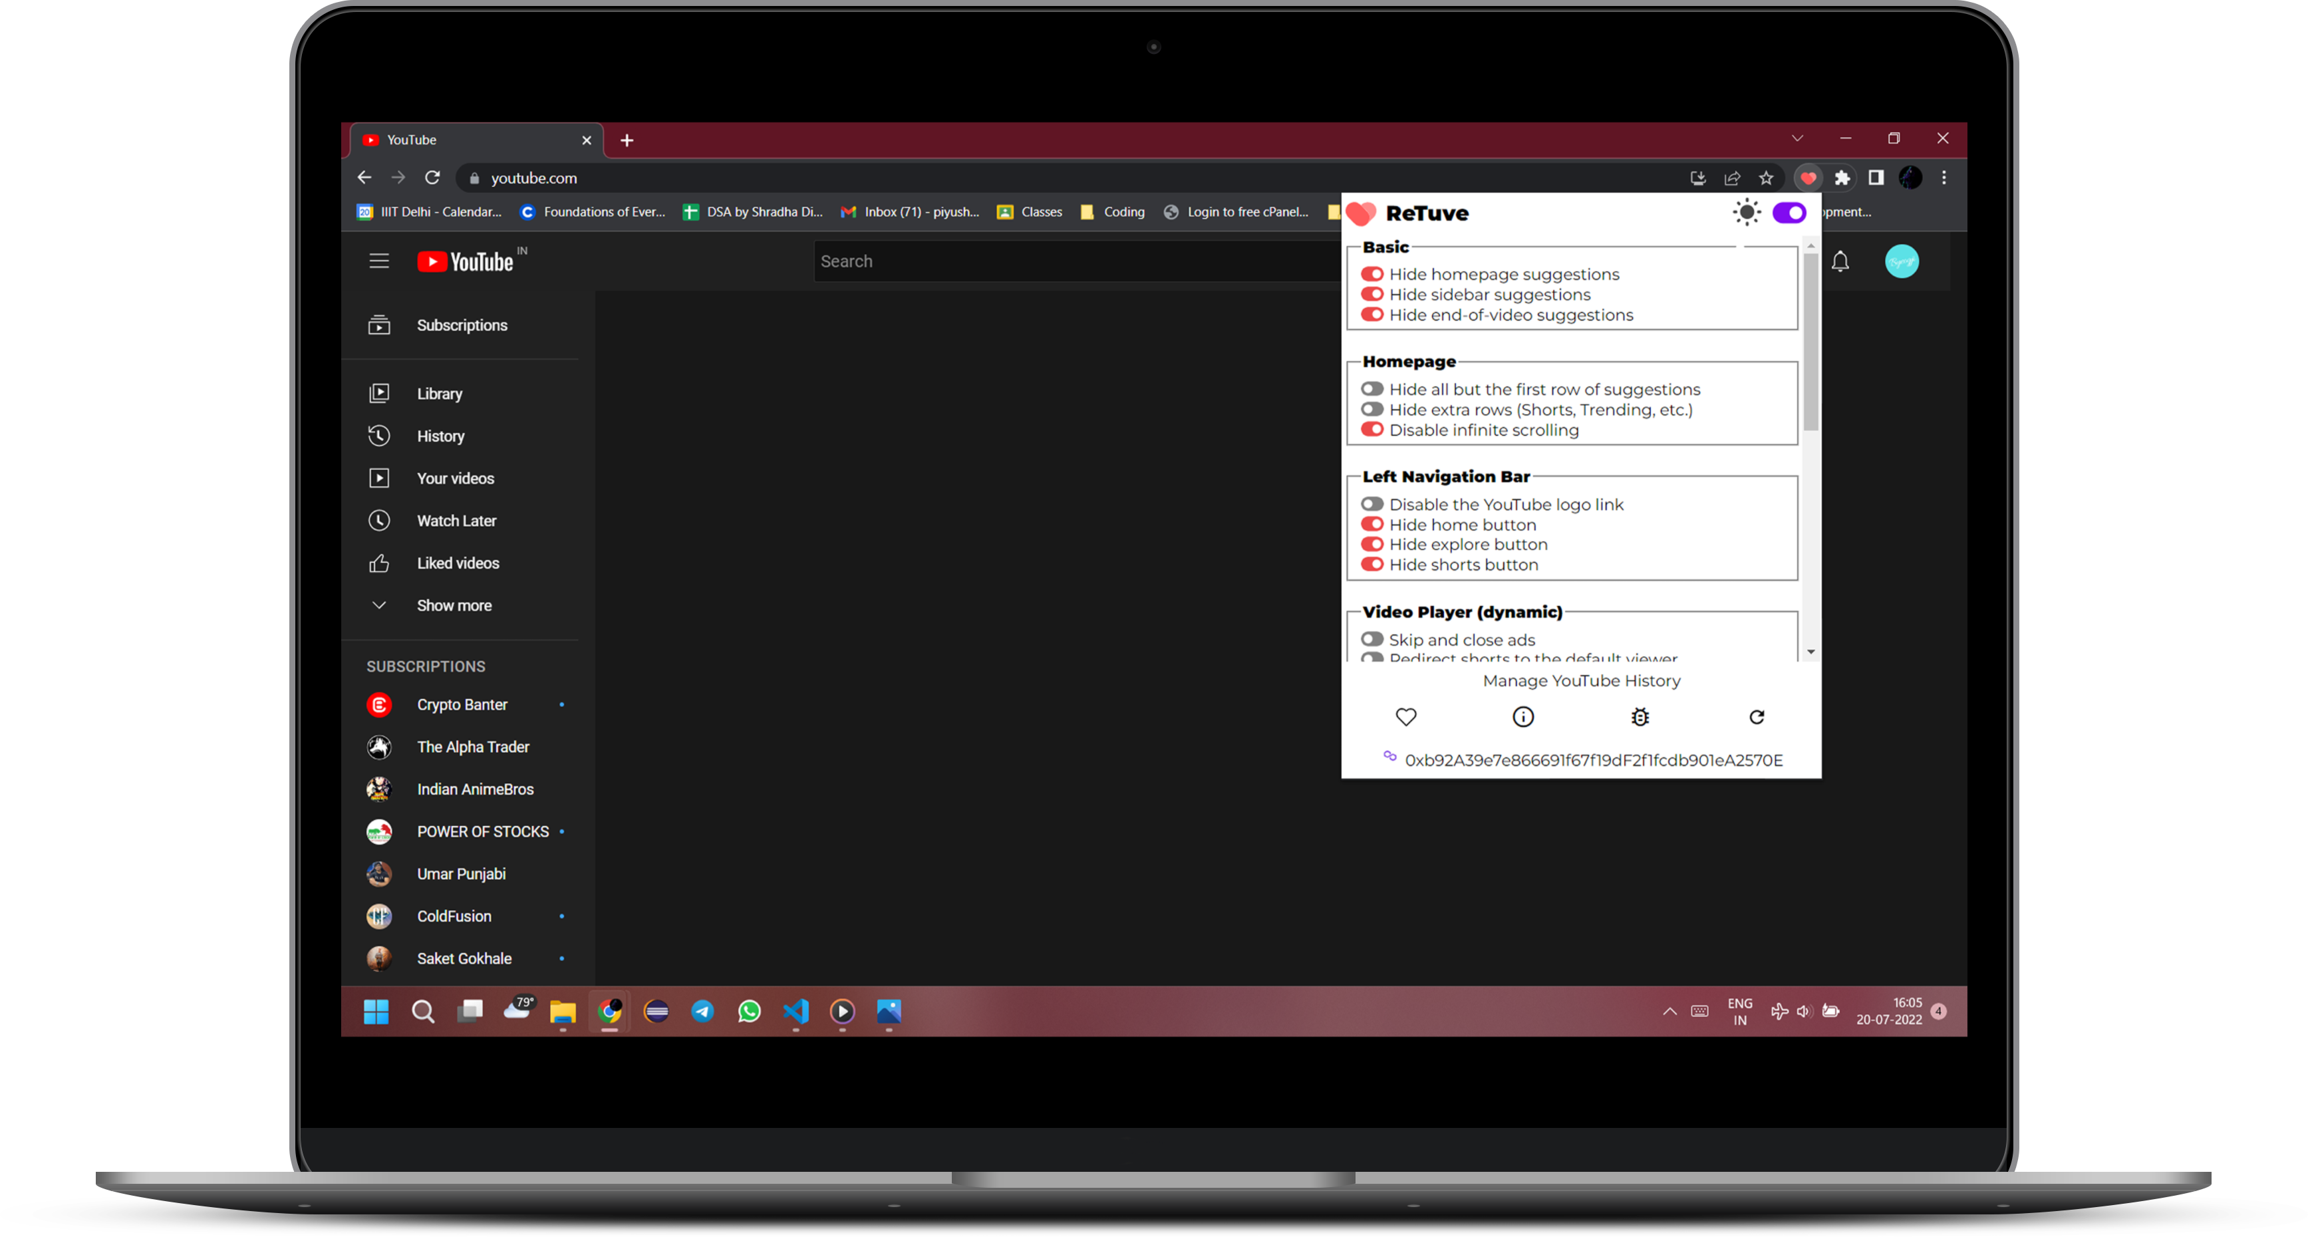The image size is (2308, 1237).
Task: Click the ReTuve settings gear icon
Action: pos(1640,716)
